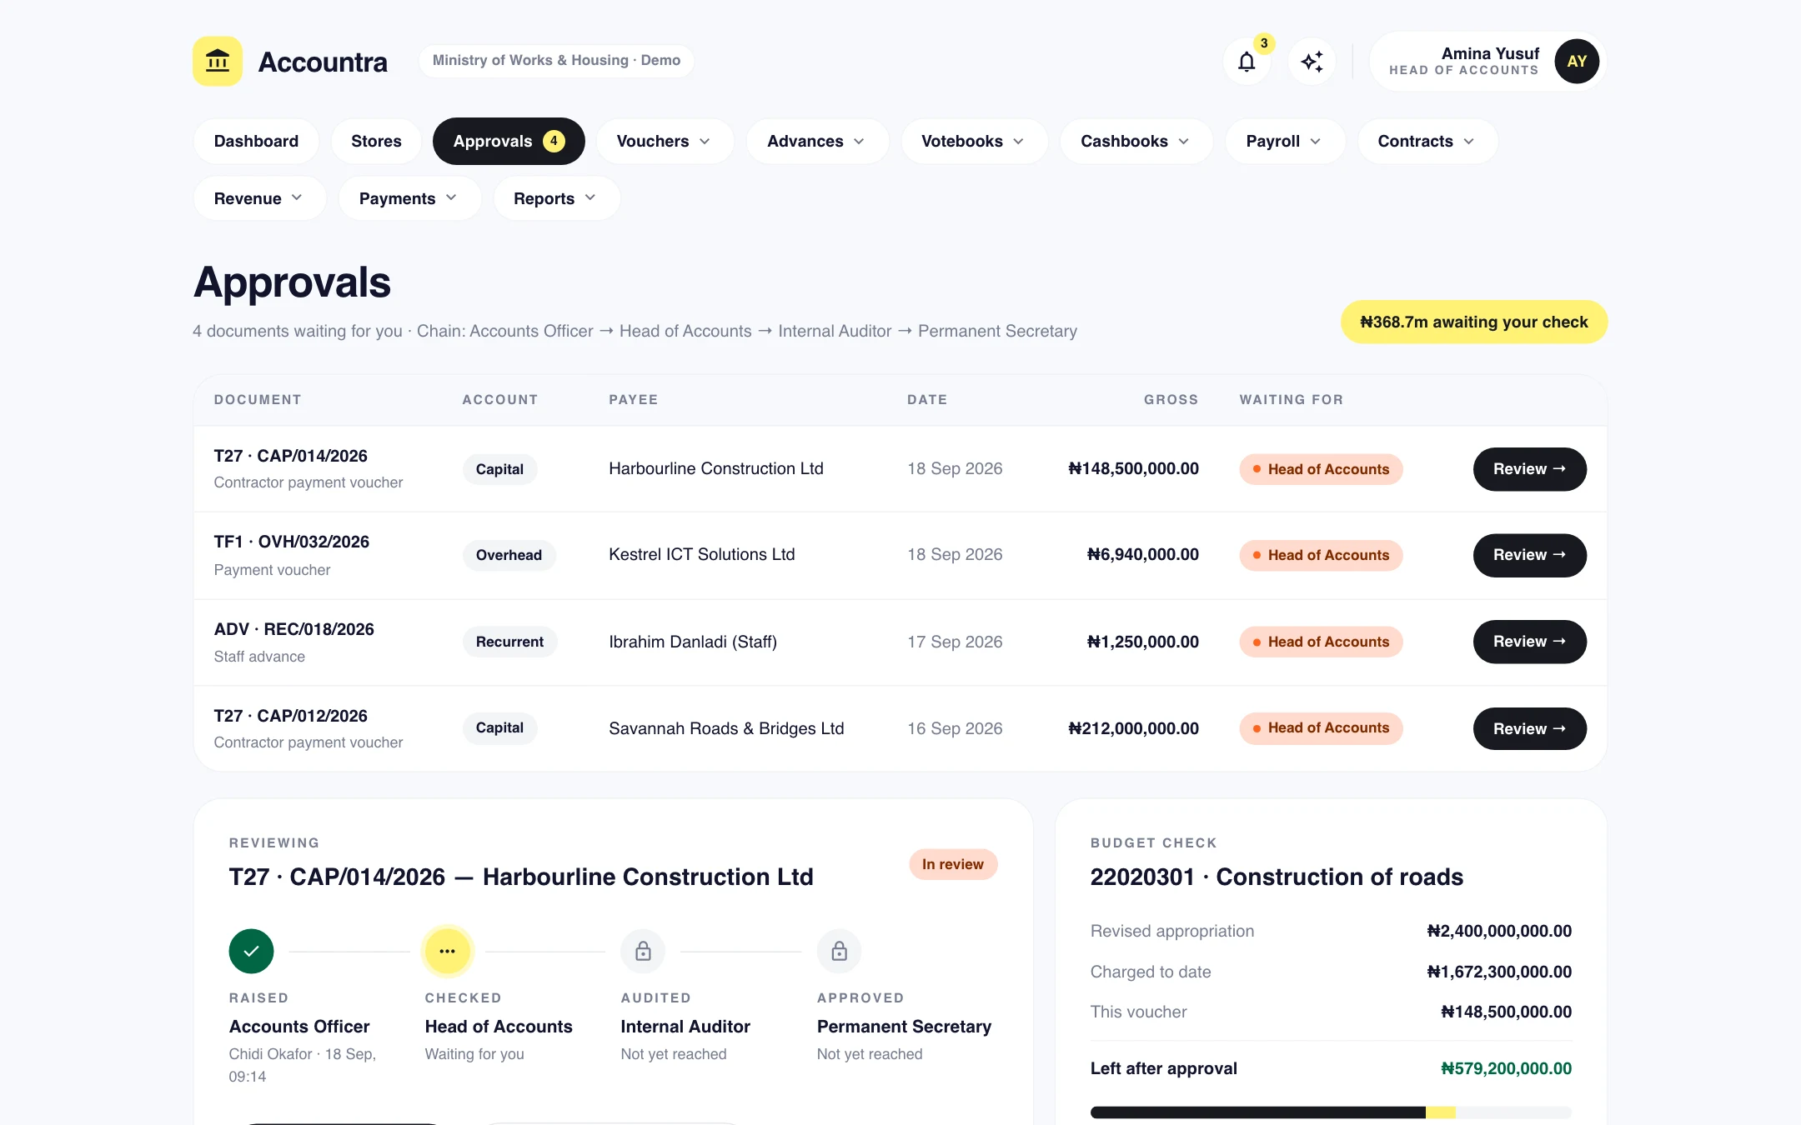The image size is (1801, 1125).
Task: Click the Recurrent account tag
Action: coord(509,642)
